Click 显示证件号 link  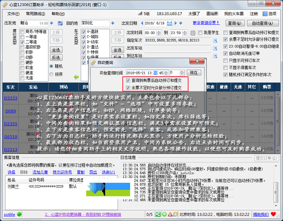pos(62,172)
